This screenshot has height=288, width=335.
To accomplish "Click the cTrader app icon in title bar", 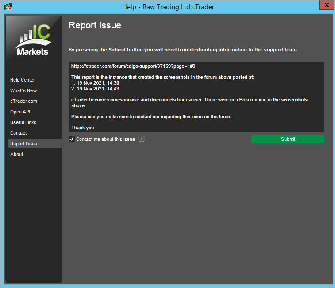I will point(8,7).
